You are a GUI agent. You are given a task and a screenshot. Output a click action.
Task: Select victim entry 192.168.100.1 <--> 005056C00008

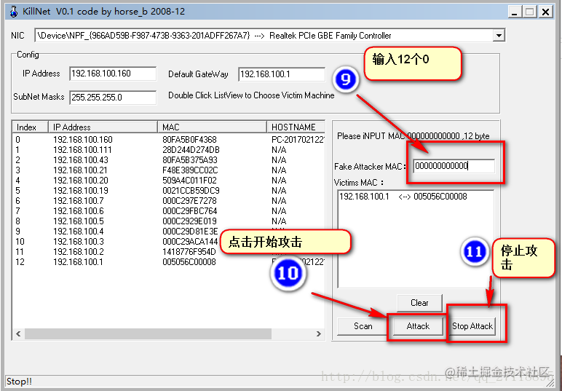tap(403, 197)
